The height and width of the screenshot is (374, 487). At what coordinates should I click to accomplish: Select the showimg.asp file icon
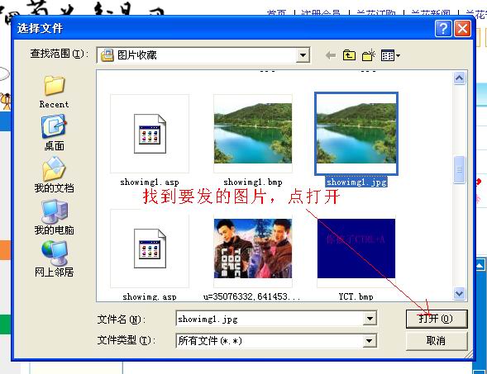click(150, 249)
